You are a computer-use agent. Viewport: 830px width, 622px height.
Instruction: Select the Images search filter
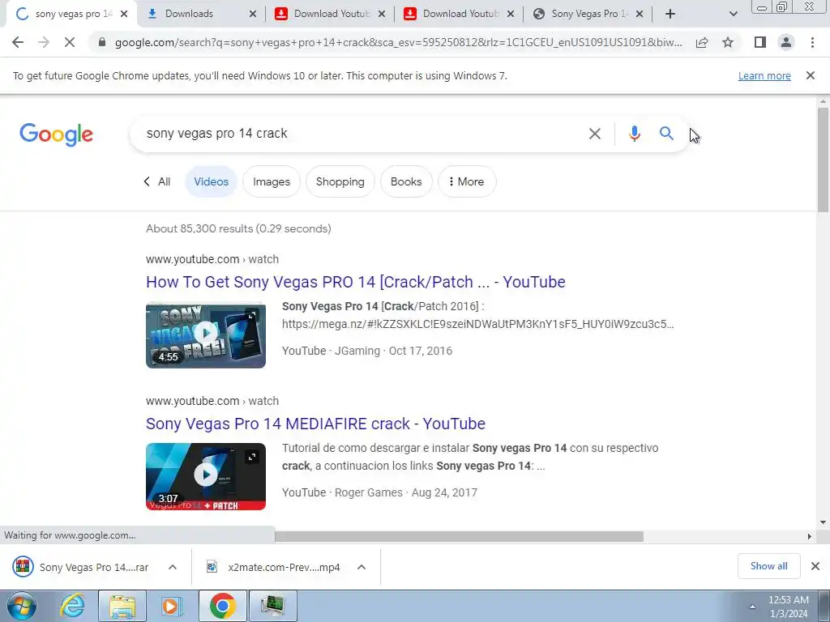272,181
